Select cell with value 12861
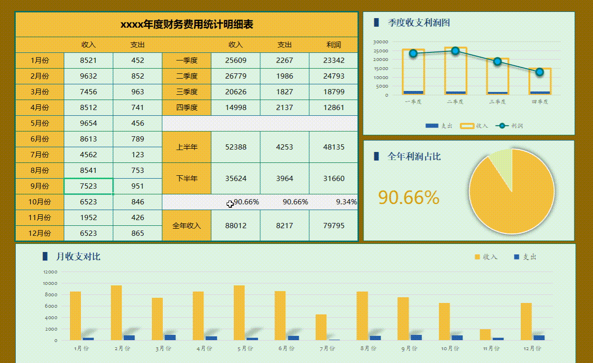Screen dimensions: 593x363 pos(334,108)
